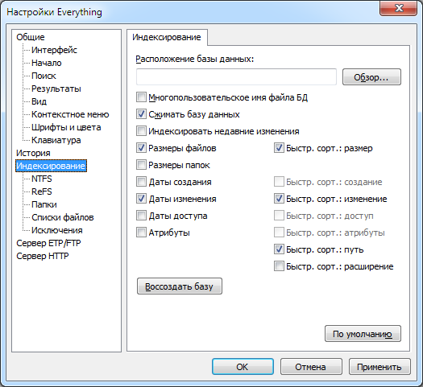This screenshot has width=423, height=387.
Task: Open the История settings category
Action: coord(33,153)
